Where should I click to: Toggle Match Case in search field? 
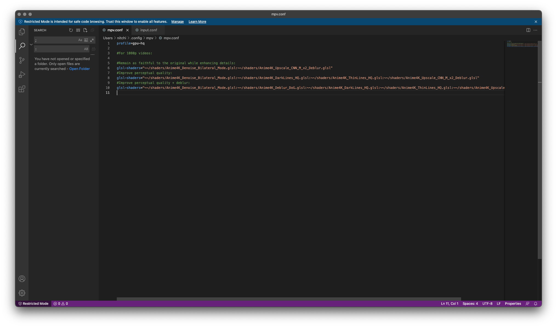[x=80, y=40]
